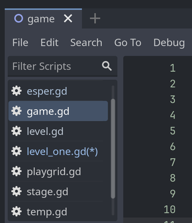
Task: Click the script icon next to temp.gd
Action: click(16, 211)
